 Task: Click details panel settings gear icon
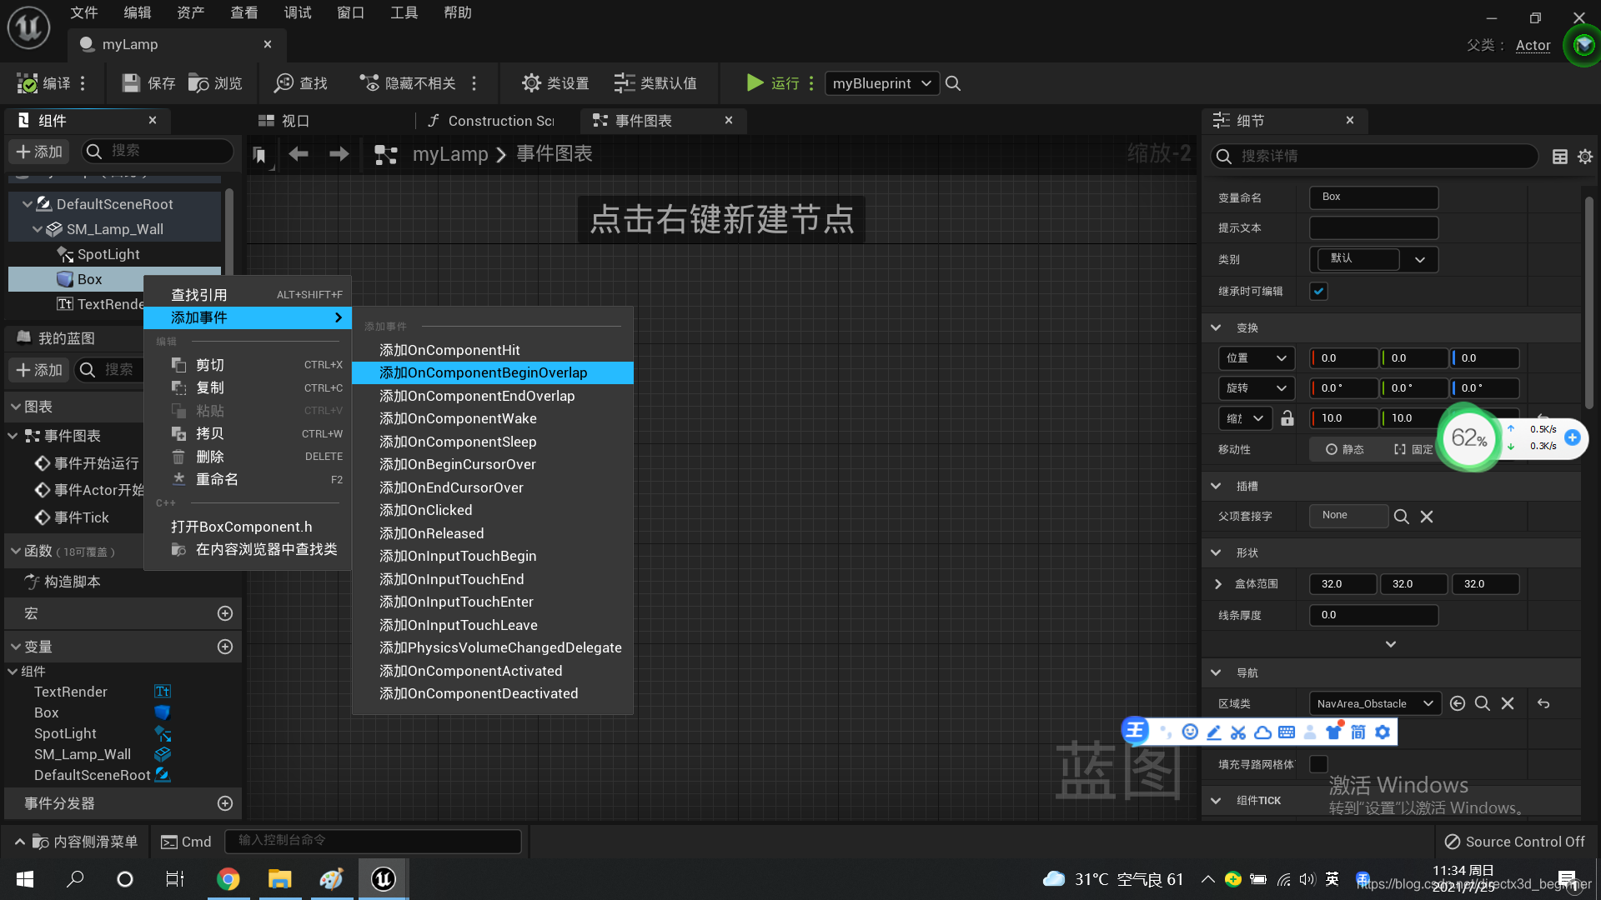pyautogui.click(x=1585, y=157)
